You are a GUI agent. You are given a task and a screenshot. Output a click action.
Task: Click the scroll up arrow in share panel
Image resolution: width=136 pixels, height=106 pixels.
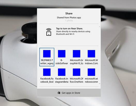point(100,27)
